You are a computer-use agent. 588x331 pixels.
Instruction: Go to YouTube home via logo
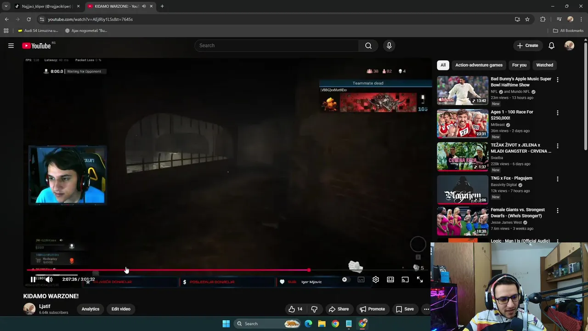coord(36,46)
